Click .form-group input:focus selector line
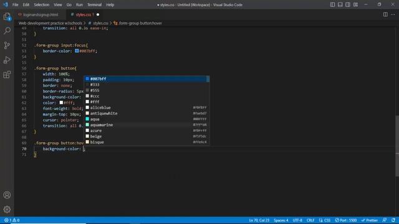The height and width of the screenshot is (224, 399). tap(61, 45)
